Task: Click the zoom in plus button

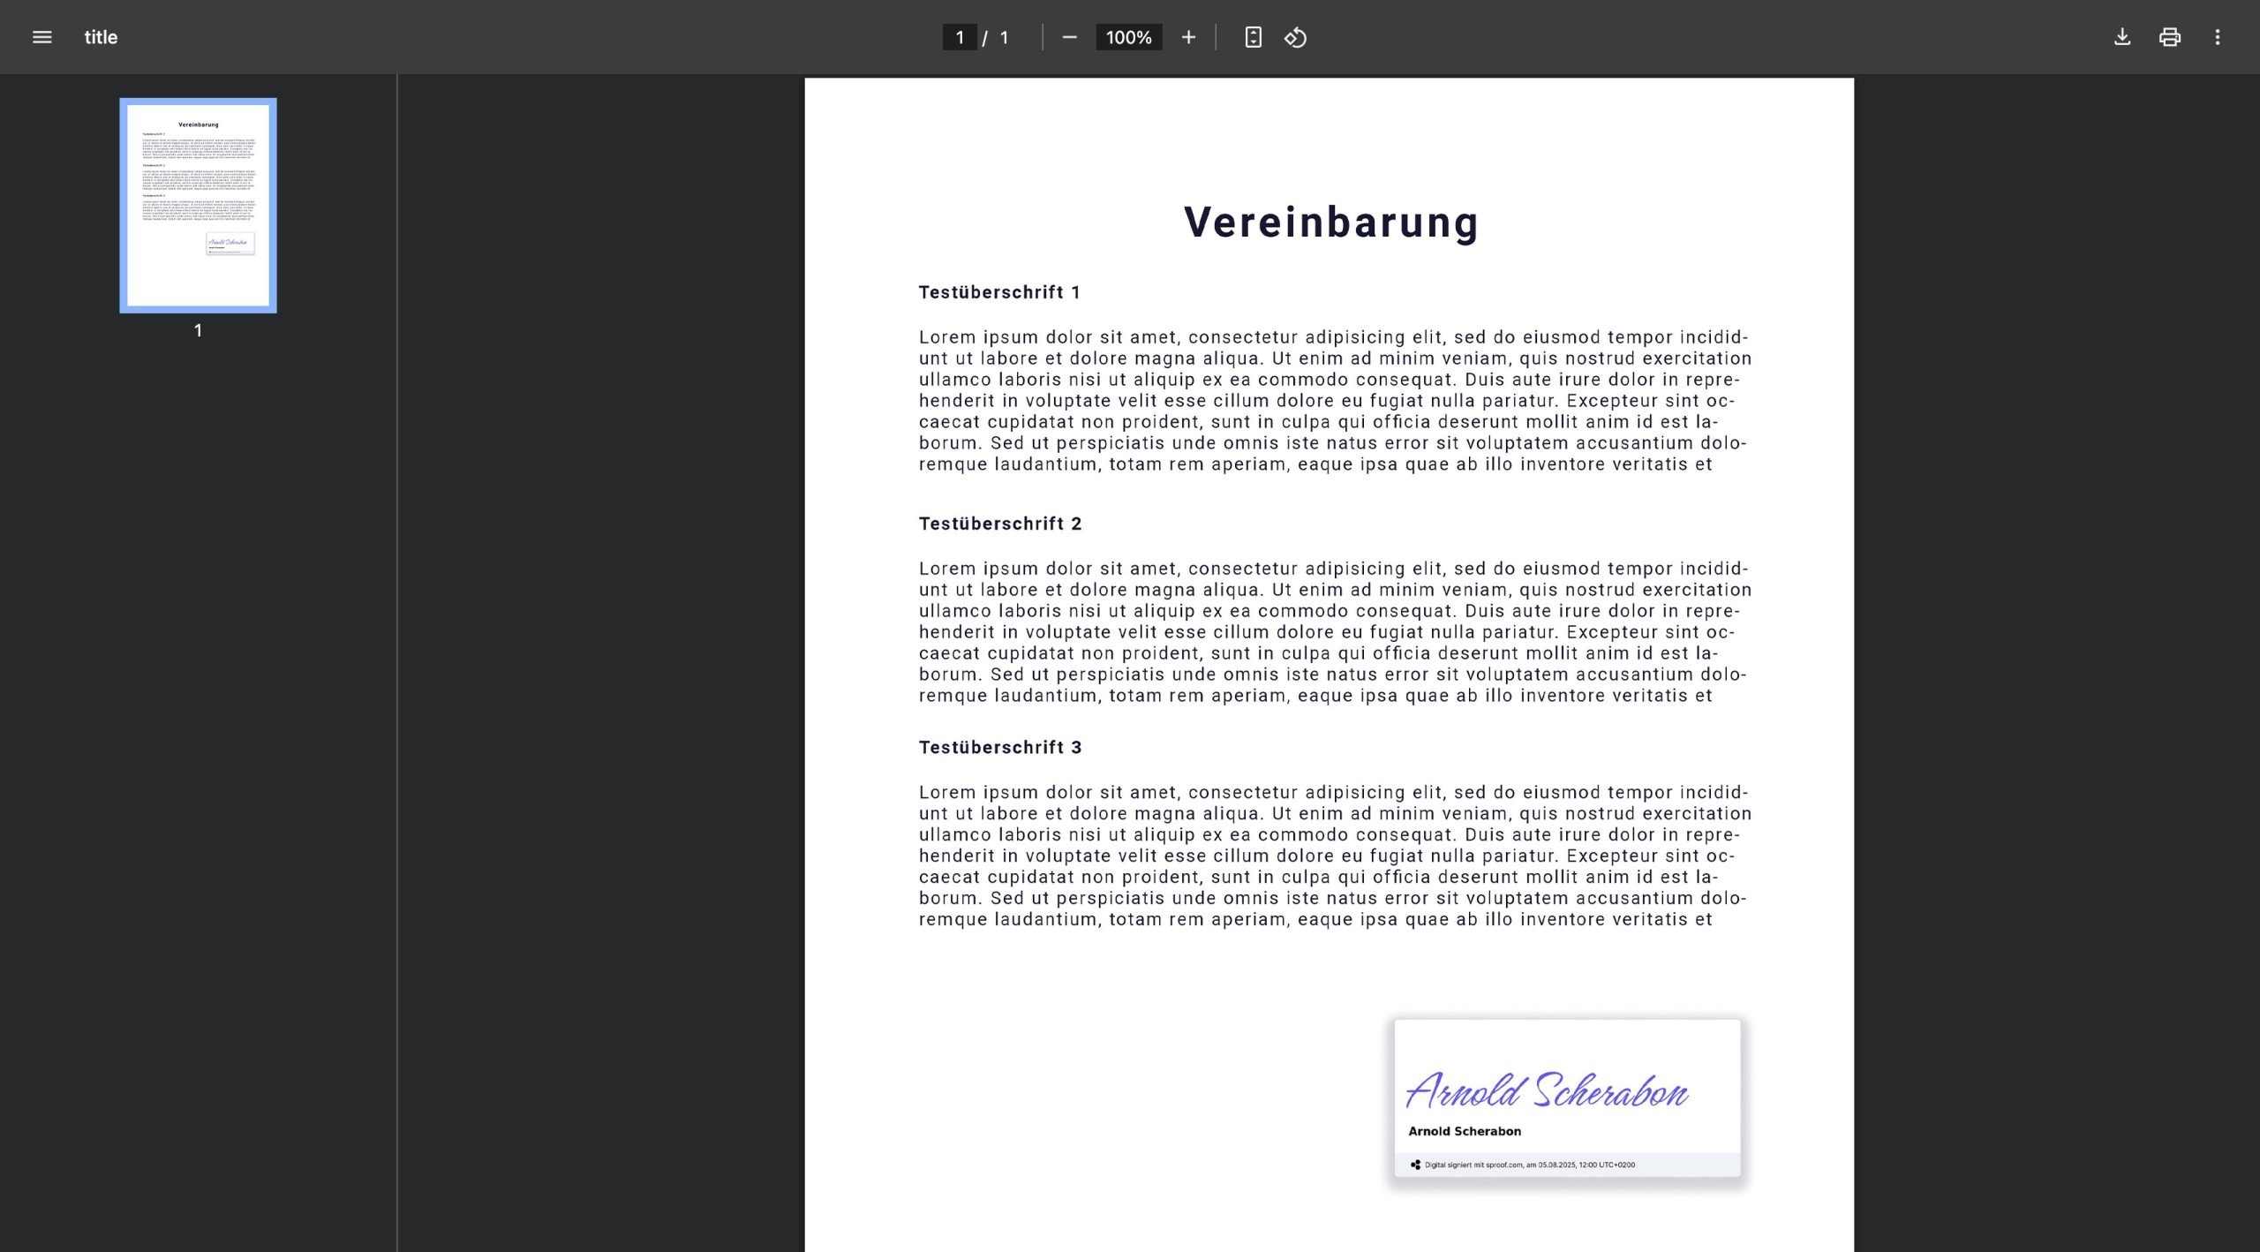Action: click(1188, 37)
